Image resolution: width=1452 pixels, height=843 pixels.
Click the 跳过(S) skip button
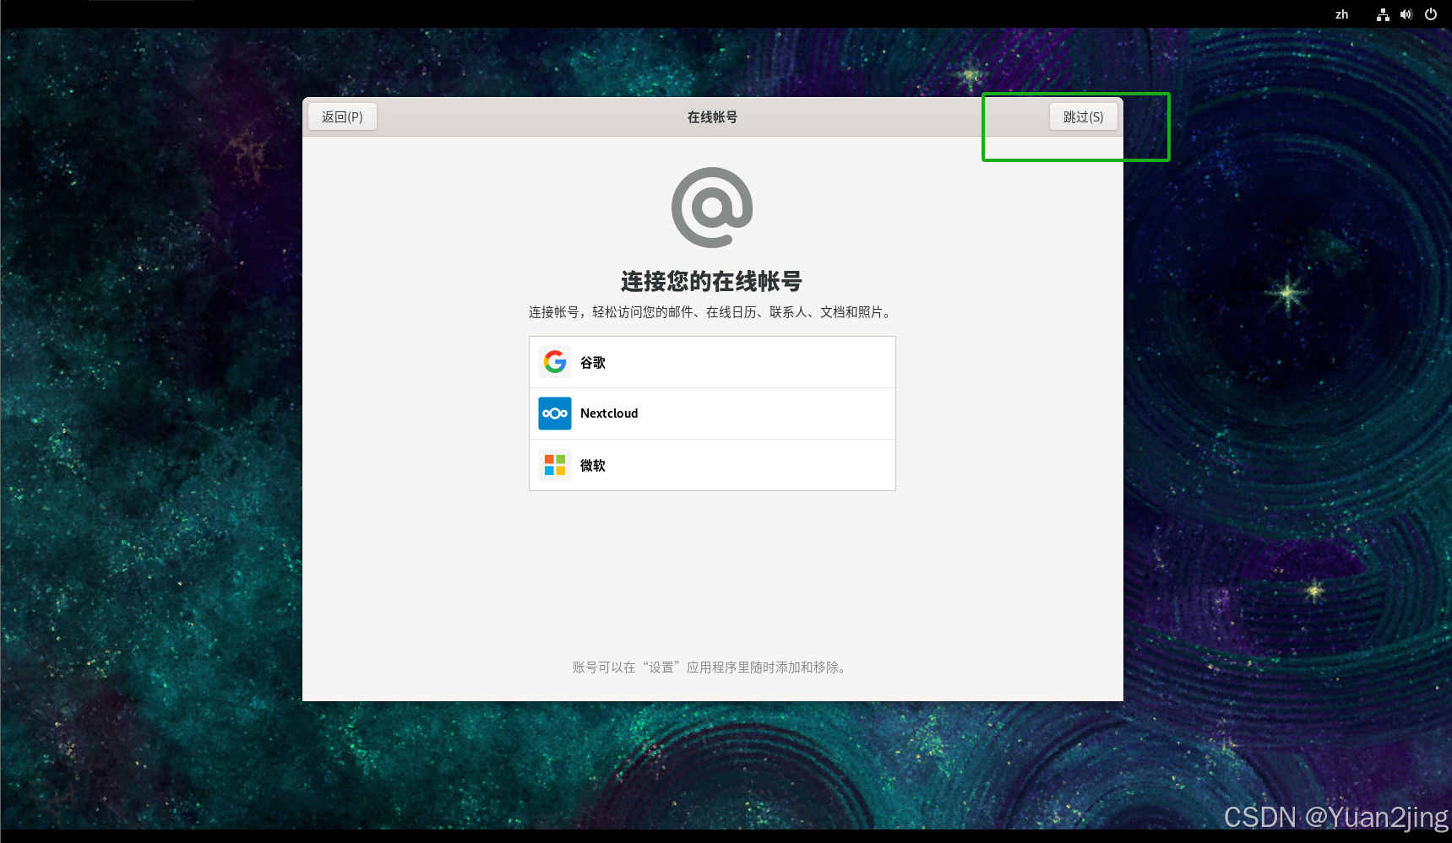[x=1084, y=116]
